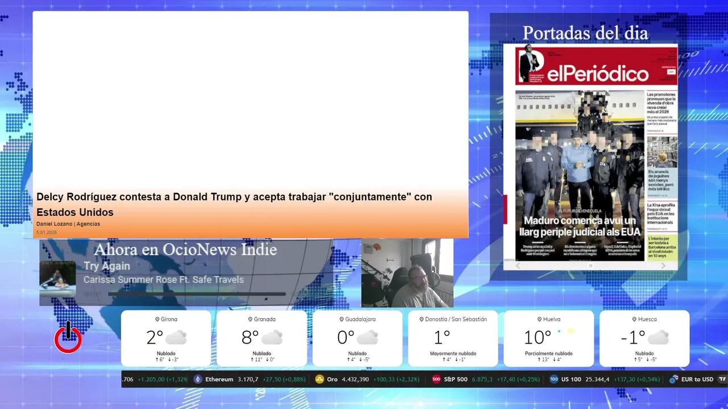728x409 pixels.
Task: Click "Parcialmente nublado" in Huelva card
Action: [x=549, y=353]
